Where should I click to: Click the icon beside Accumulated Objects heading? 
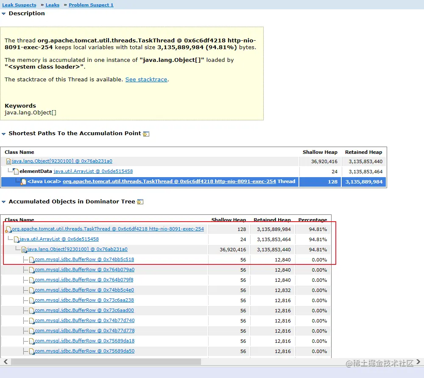pos(140,202)
